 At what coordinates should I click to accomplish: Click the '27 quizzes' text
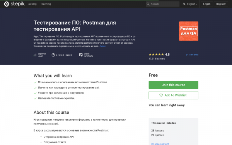(158, 135)
